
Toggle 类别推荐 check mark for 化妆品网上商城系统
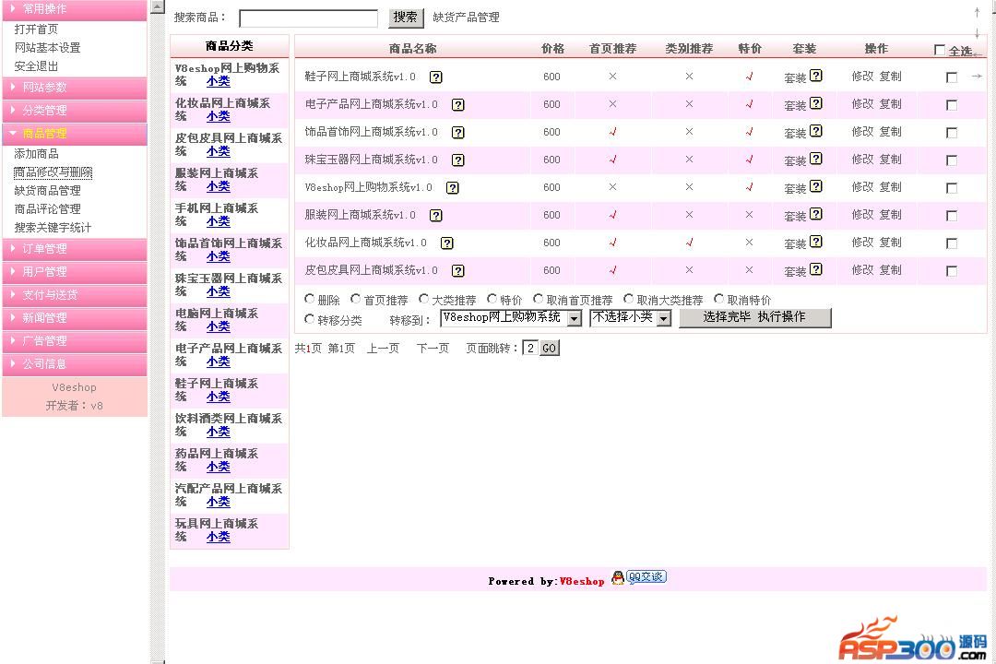point(689,243)
